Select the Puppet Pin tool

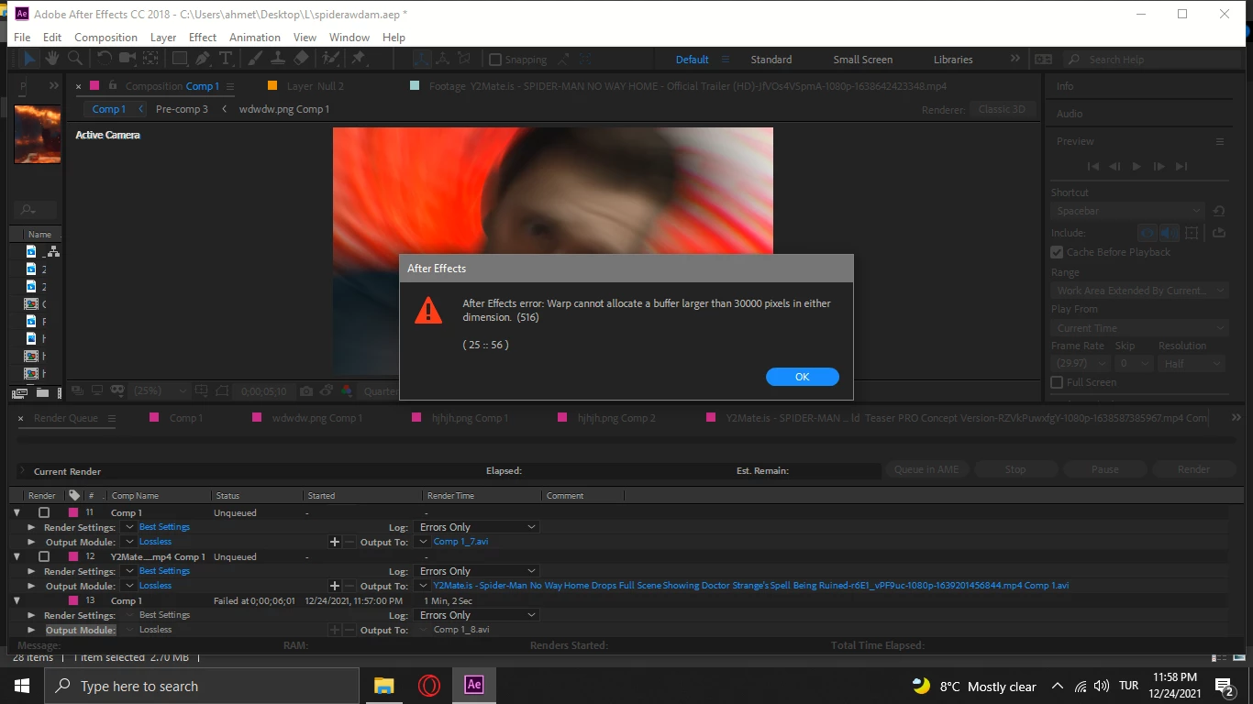(x=359, y=59)
